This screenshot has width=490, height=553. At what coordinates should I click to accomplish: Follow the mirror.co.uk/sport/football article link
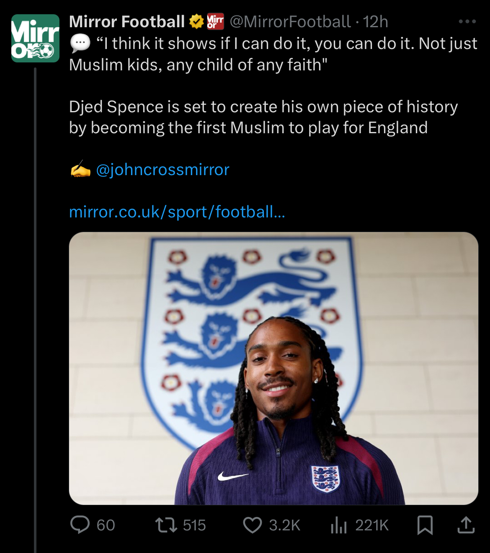pos(177,212)
